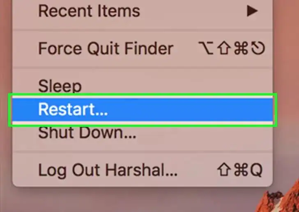Click the Command symbol beside Force Quit Finder
299x212 pixels.
(x=241, y=48)
